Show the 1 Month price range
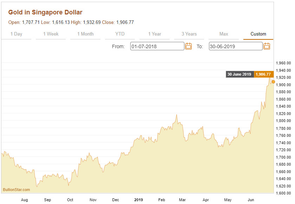 click(x=85, y=34)
